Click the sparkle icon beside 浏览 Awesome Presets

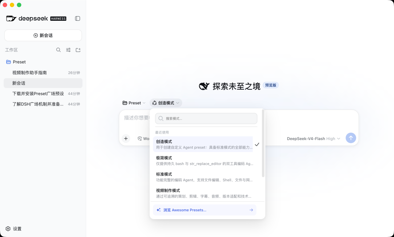tap(159, 210)
